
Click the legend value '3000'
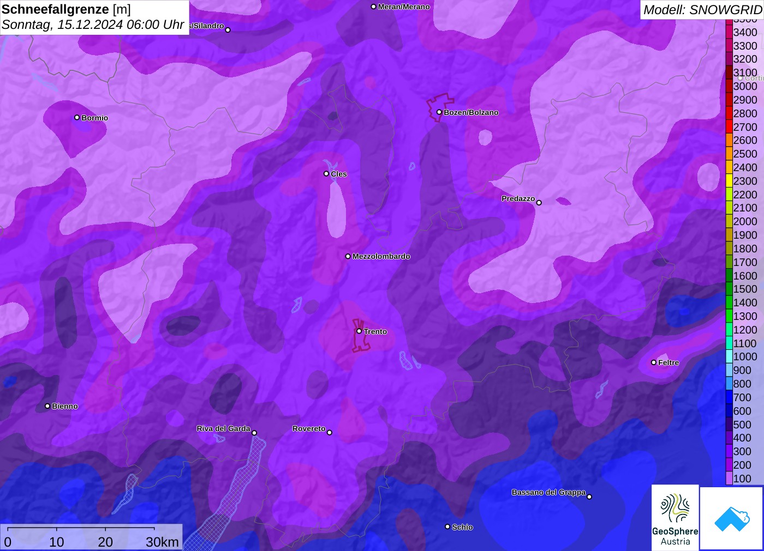[x=745, y=86]
